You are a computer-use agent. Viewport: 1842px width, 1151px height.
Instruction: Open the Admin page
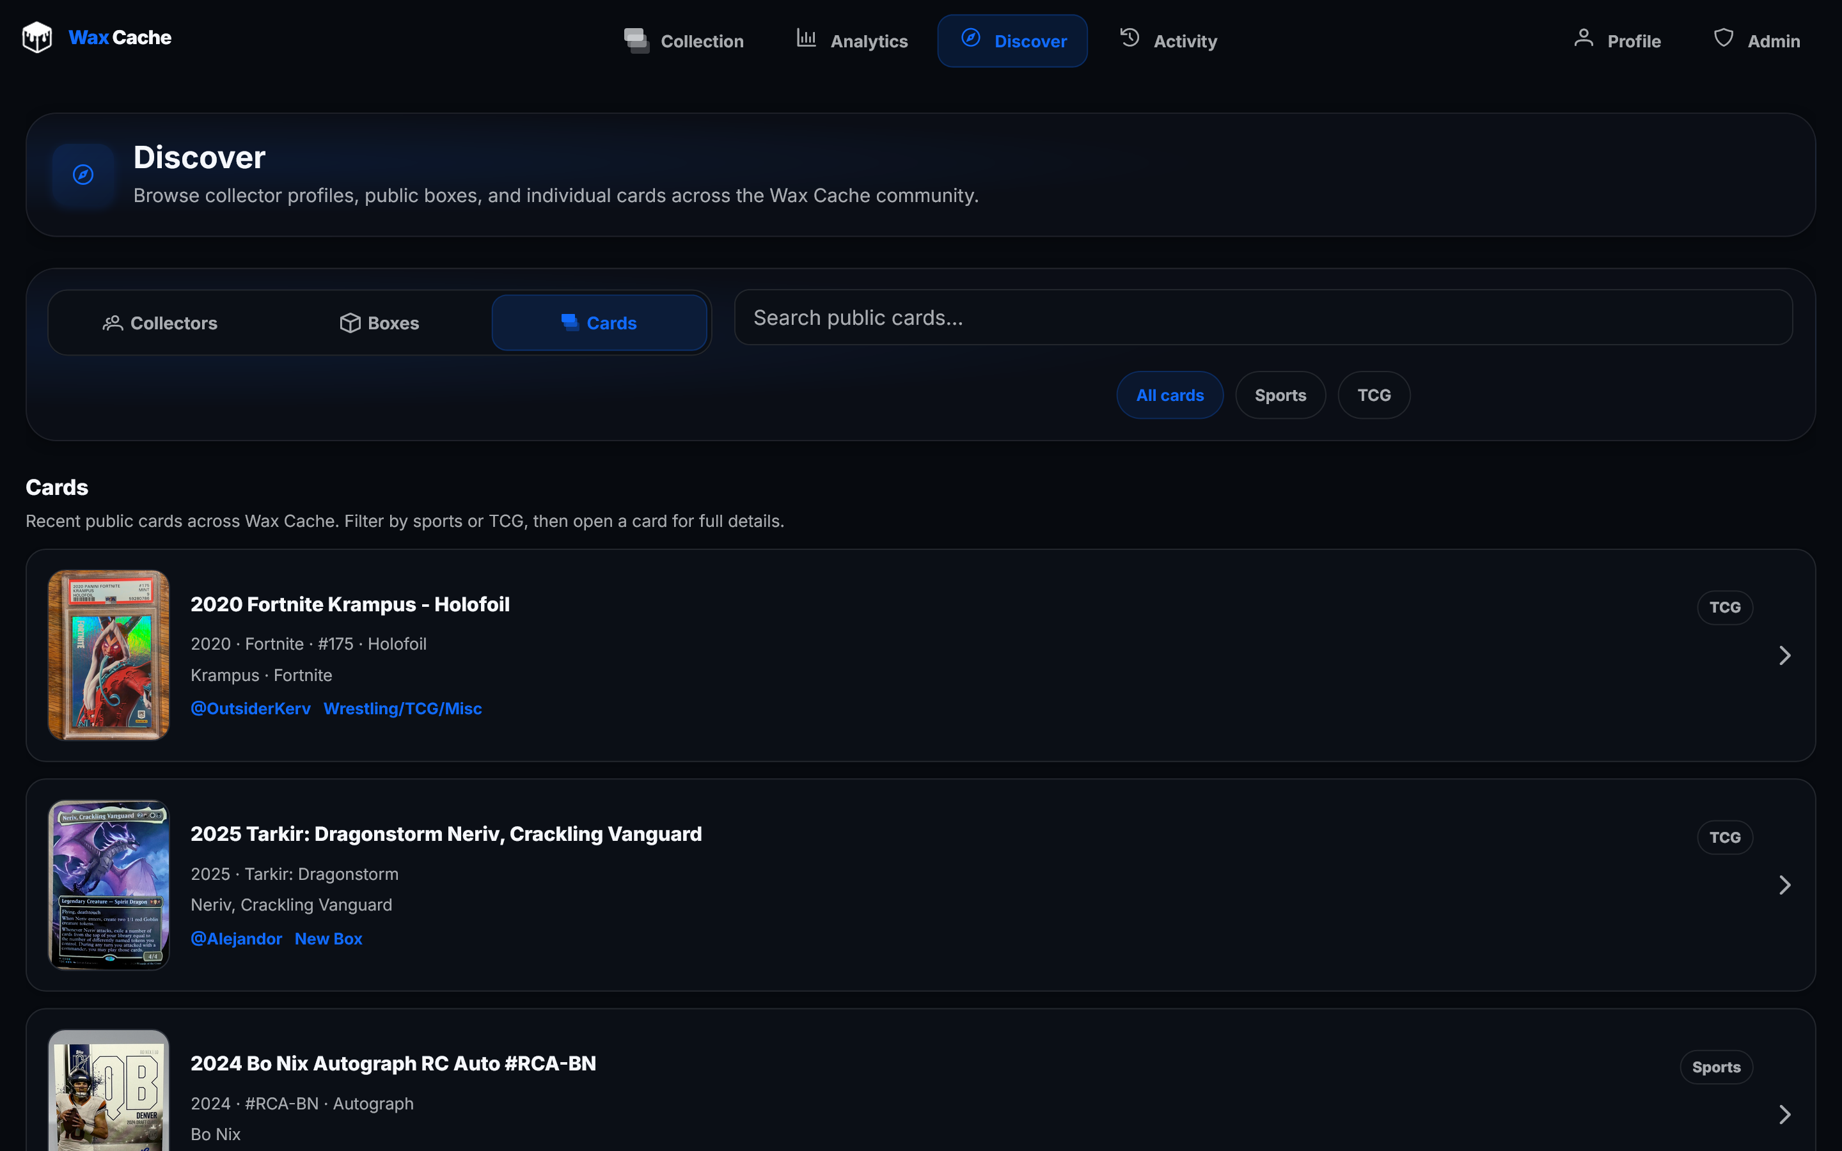coord(1757,41)
